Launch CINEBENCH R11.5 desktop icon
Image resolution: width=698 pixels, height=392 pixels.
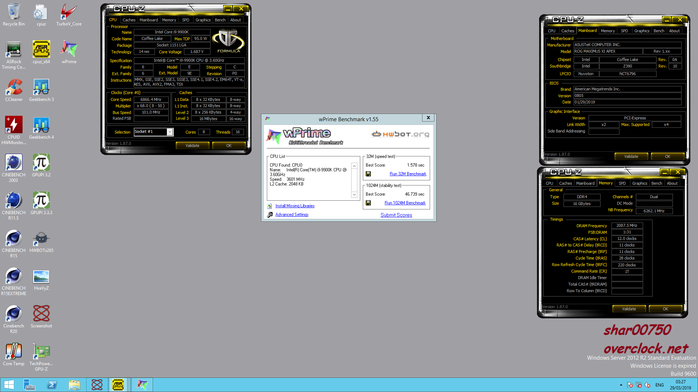[x=14, y=206]
